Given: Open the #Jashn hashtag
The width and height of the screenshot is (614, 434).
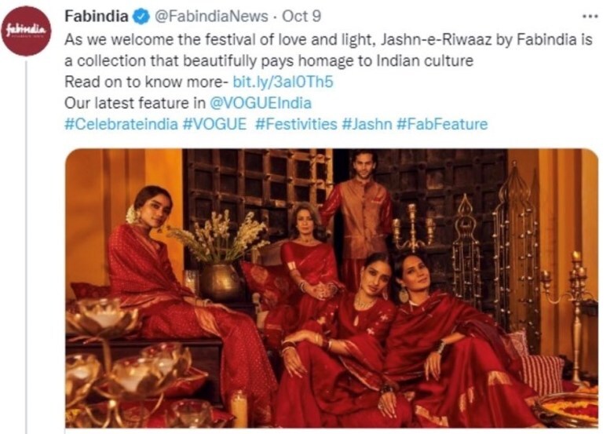Looking at the screenshot, I should coord(367,124).
